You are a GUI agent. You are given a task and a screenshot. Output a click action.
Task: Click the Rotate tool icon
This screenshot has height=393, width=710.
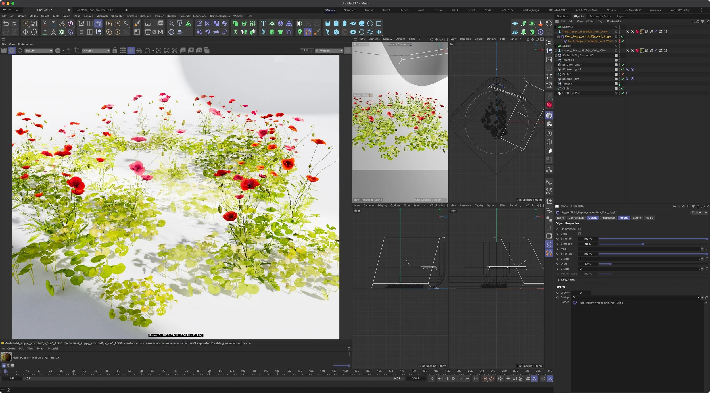34,32
